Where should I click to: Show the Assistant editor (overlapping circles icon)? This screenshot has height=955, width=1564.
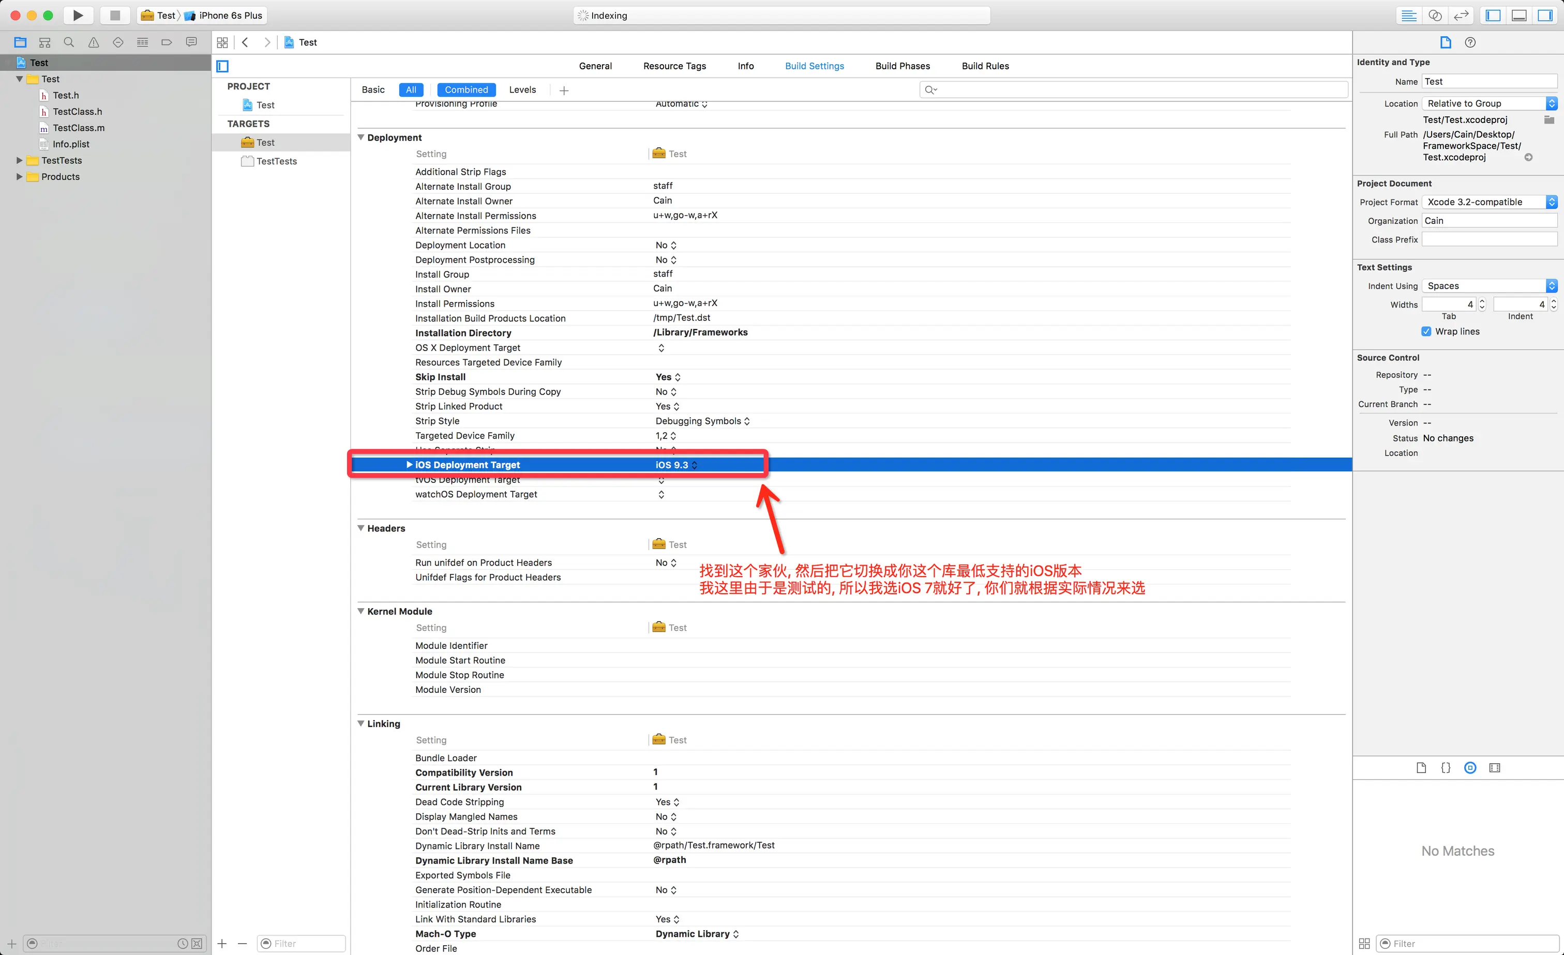1435,15
